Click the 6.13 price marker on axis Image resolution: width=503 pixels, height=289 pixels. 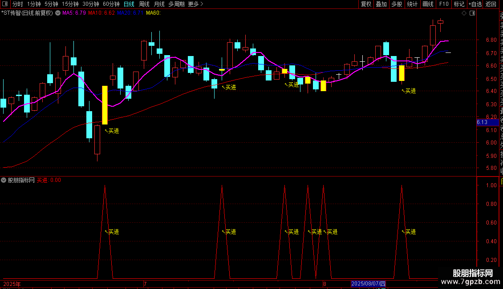click(x=487, y=122)
